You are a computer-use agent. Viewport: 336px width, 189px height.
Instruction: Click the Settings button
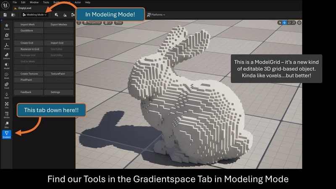pyautogui.click(x=59, y=92)
